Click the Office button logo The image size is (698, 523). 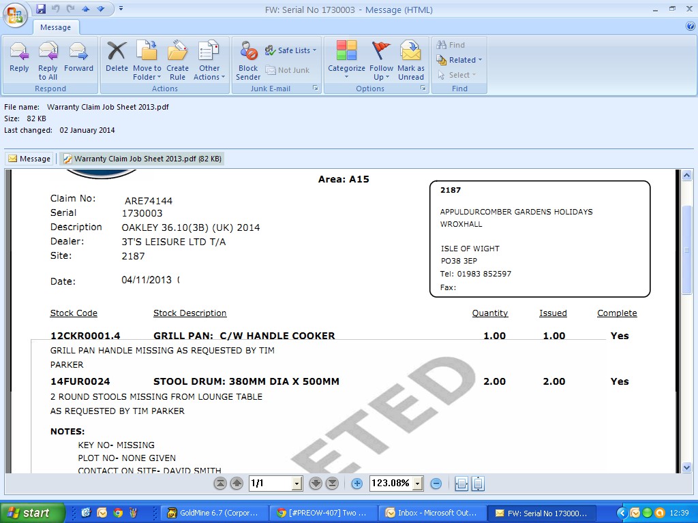point(15,15)
